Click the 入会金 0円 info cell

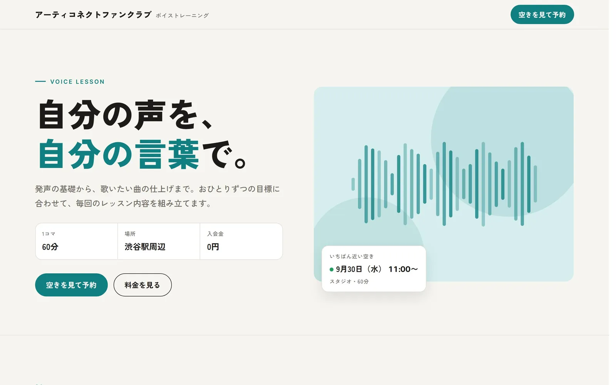pyautogui.click(x=241, y=241)
